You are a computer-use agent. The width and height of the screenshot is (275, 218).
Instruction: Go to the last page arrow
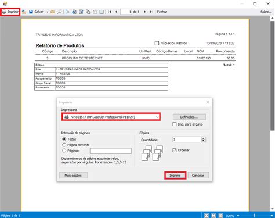(151, 12)
